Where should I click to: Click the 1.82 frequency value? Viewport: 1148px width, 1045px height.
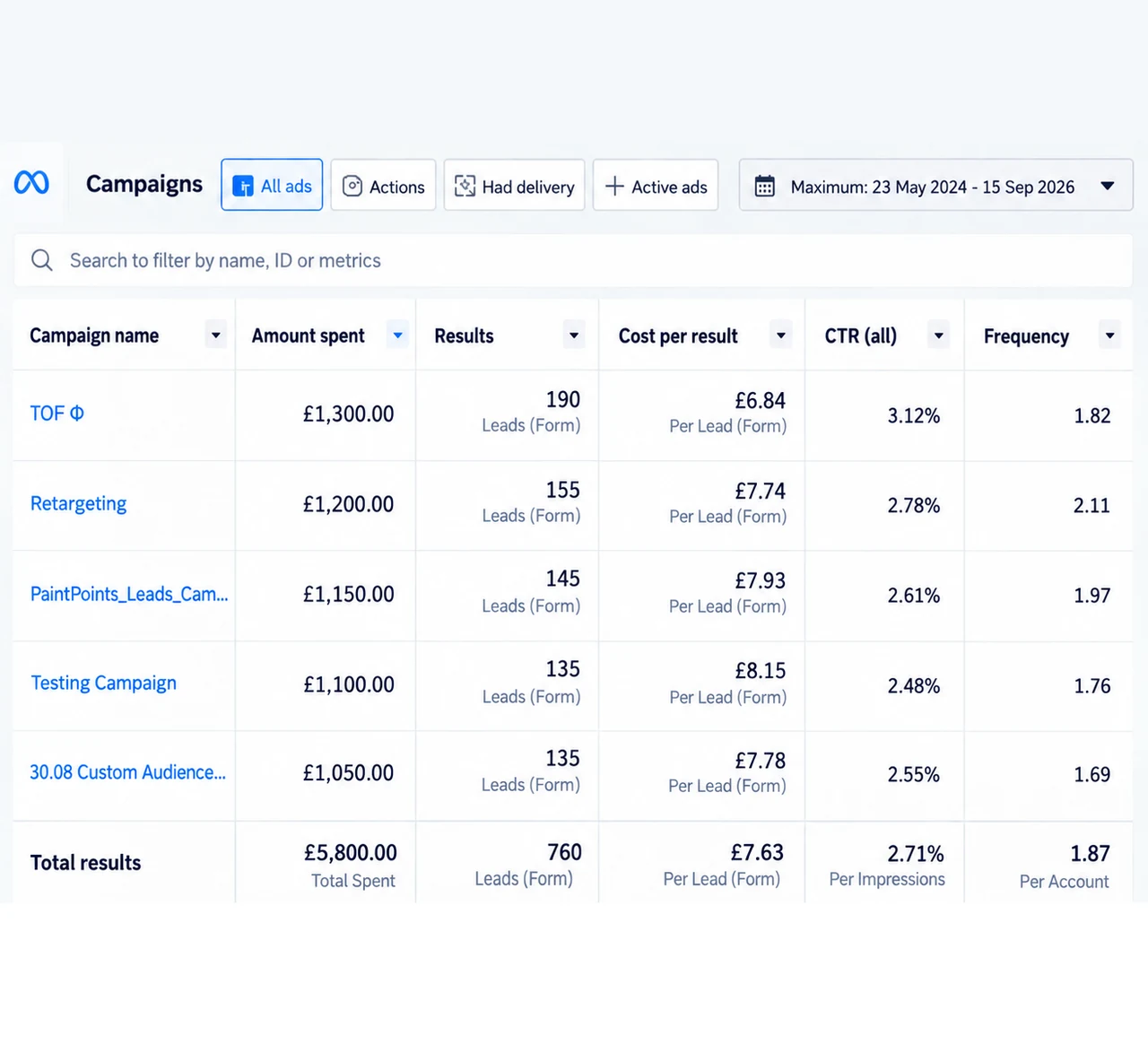tap(1091, 415)
